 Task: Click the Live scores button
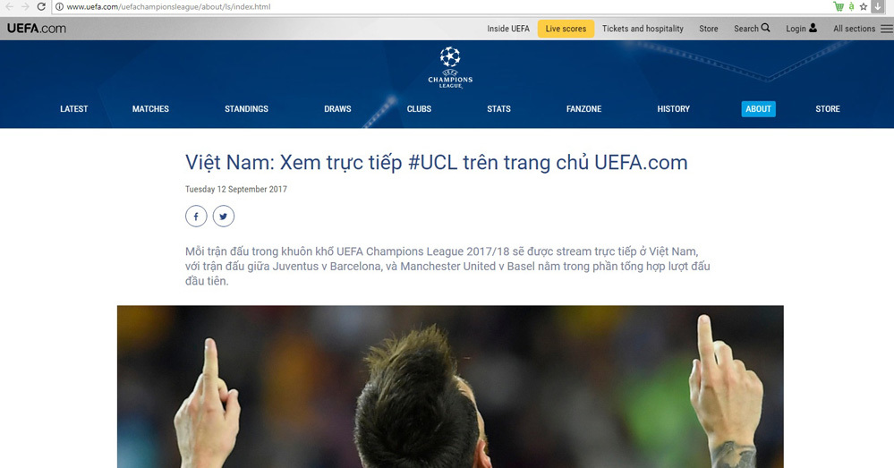pos(566,29)
